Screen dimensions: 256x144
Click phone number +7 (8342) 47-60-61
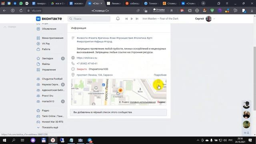87,64
